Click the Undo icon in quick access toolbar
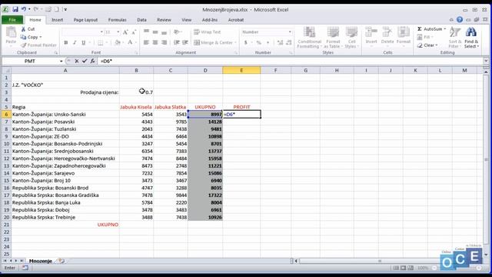This screenshot has width=492, height=277. pos(24,9)
